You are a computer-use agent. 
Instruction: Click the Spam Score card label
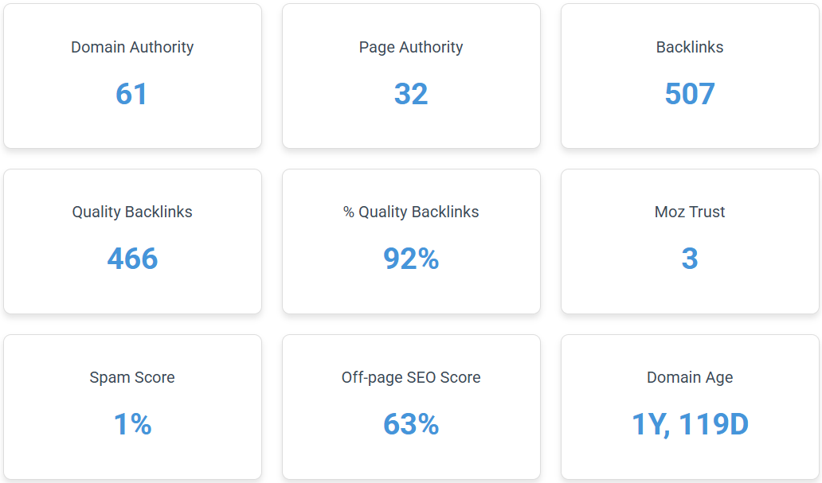tap(132, 377)
